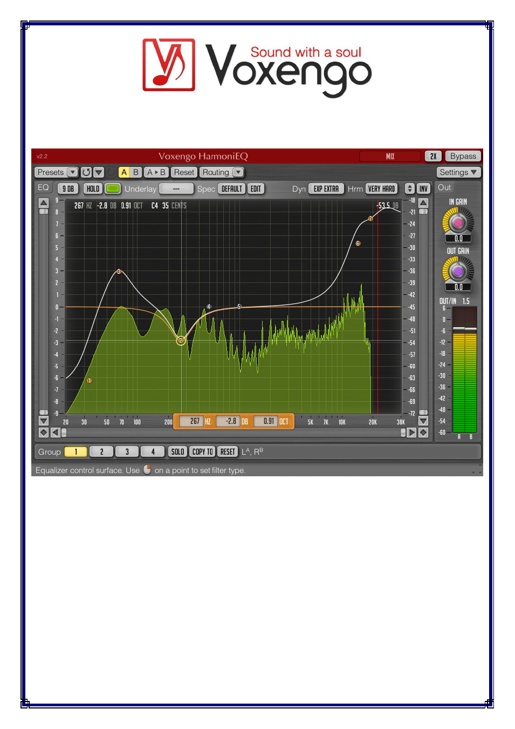
Task: Toggle group SOLO
Action: [177, 452]
